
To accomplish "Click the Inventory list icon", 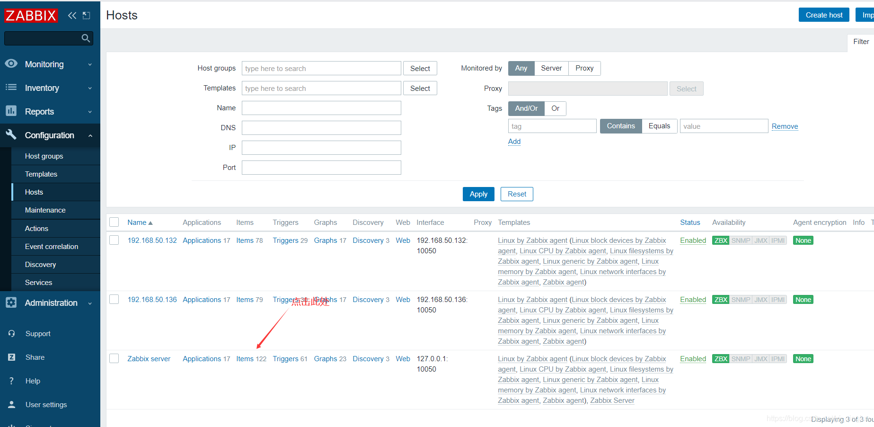I will click(x=11, y=88).
